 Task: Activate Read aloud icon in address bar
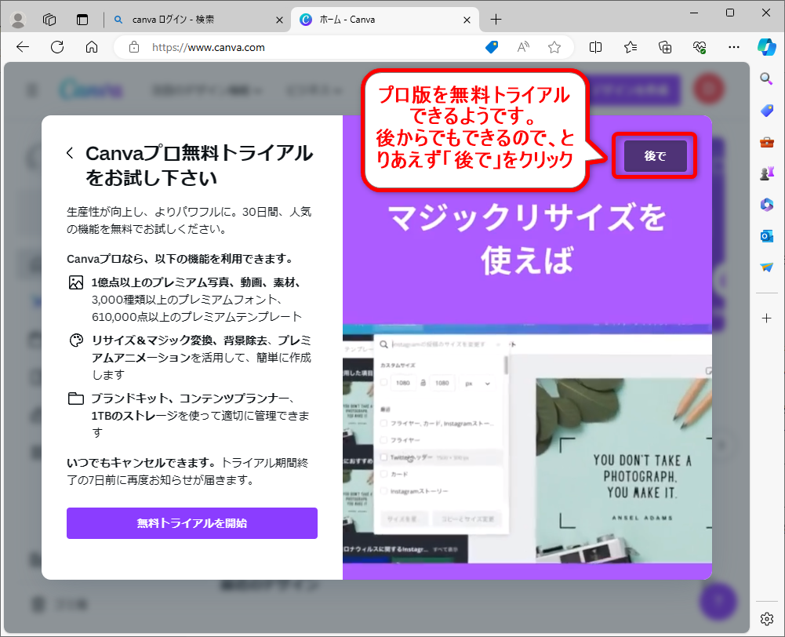click(x=523, y=47)
